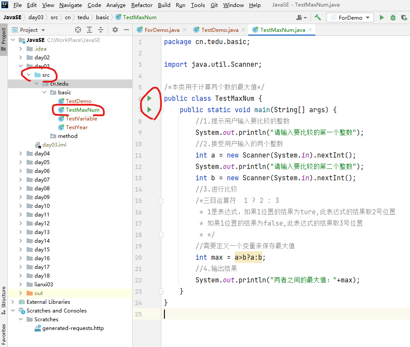The width and height of the screenshot is (410, 347).
Task: Expand the day04 folder
Action: click(x=20, y=153)
